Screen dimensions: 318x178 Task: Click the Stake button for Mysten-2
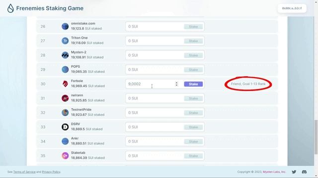[x=193, y=55]
